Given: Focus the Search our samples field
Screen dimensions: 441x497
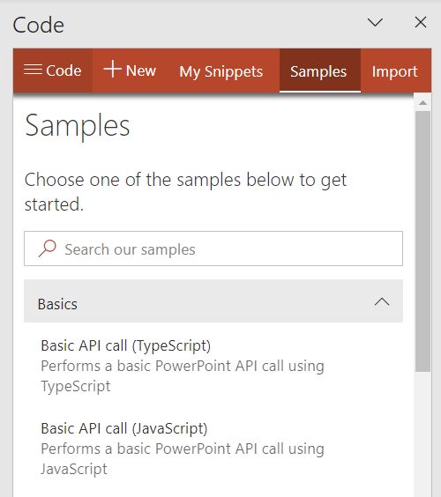Looking at the screenshot, I should [213, 248].
